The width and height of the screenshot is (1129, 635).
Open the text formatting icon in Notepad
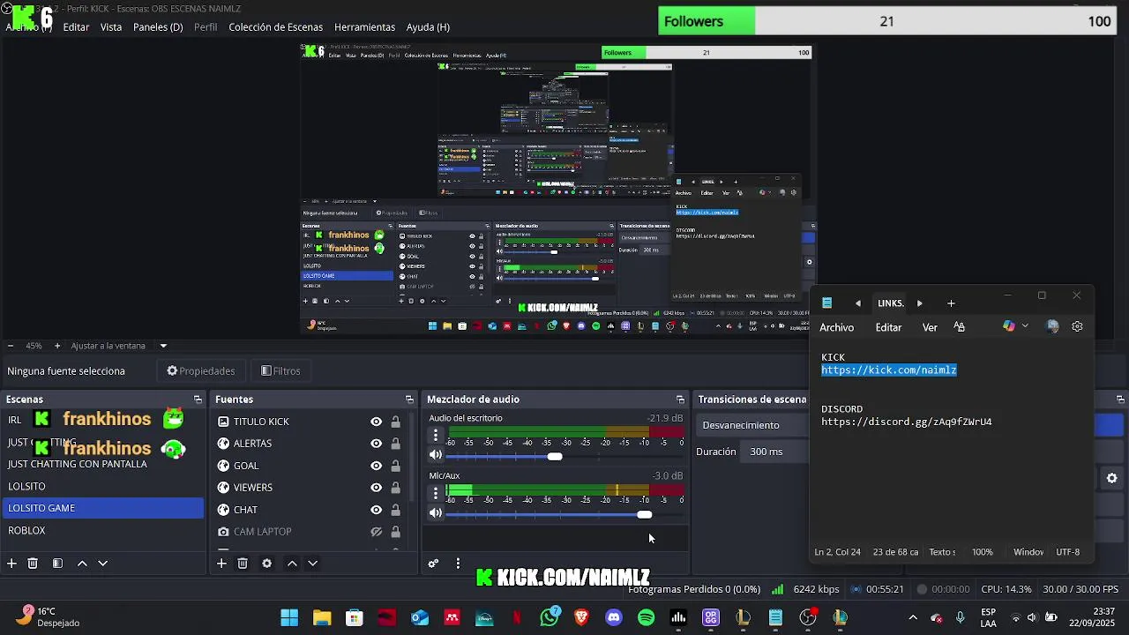point(959,327)
